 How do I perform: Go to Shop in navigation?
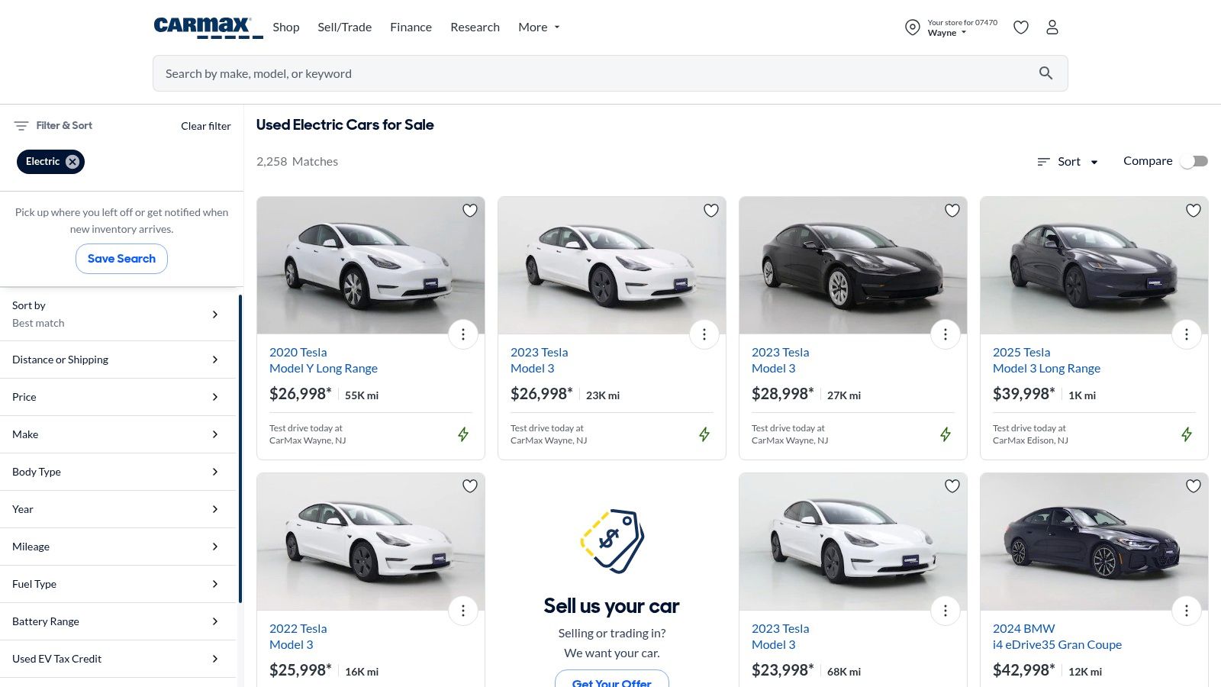(286, 27)
